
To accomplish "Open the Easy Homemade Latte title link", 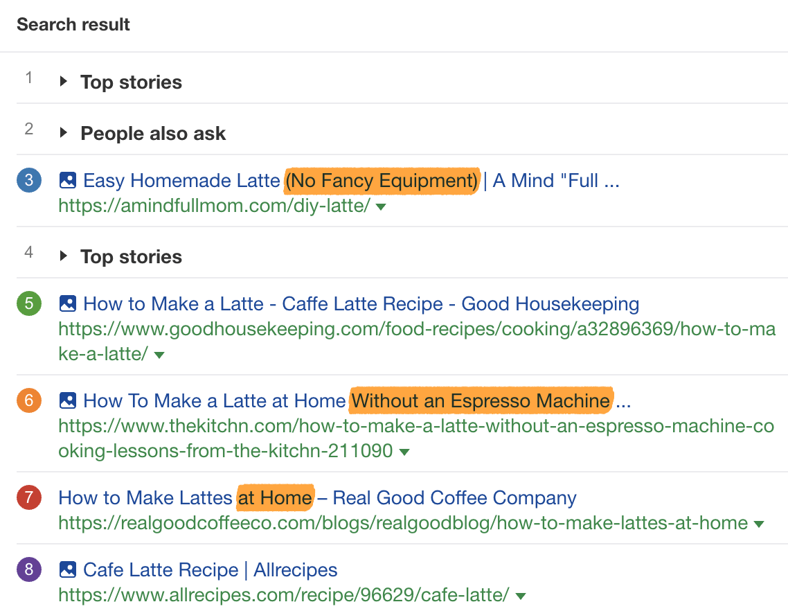I will click(181, 181).
